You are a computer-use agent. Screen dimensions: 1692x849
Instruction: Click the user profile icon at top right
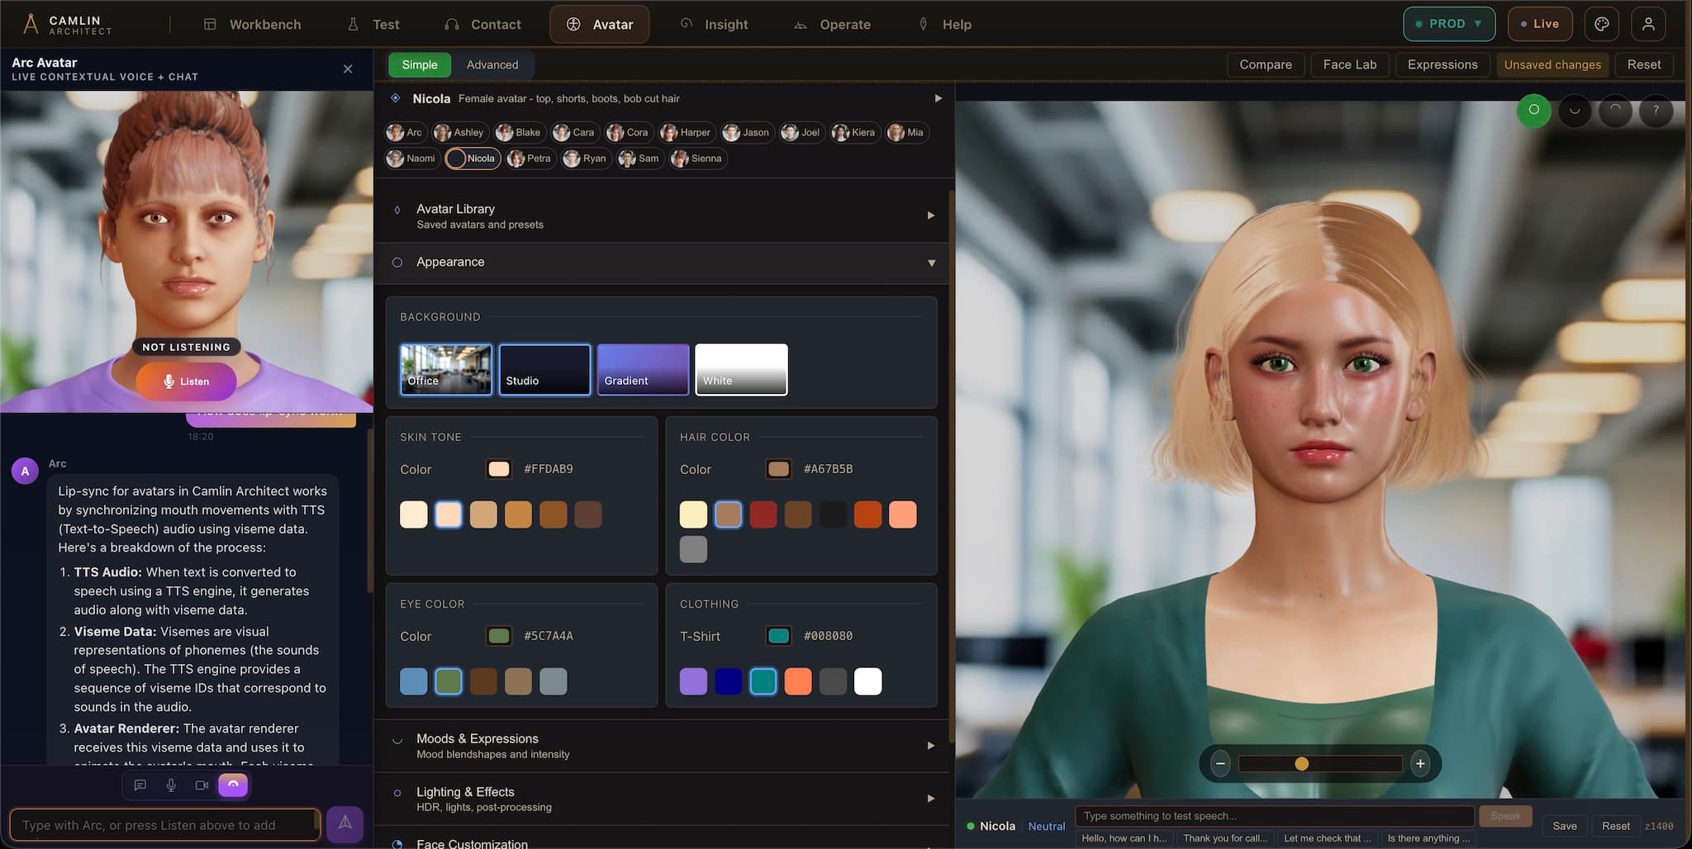point(1649,23)
